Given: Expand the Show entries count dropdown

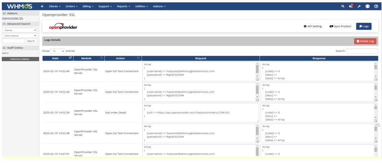Looking at the screenshot, I should point(58,51).
